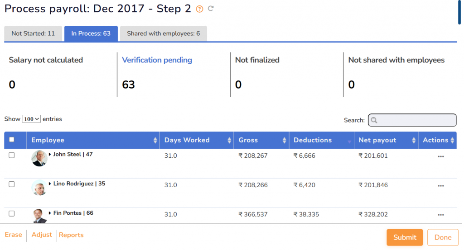This screenshot has width=464, height=250.
Task: Switch to the Not Started tab
Action: [33, 33]
